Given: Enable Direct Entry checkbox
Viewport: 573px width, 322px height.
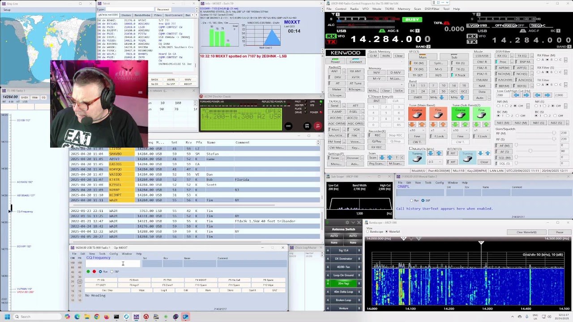Looking at the screenshot, I should click(370, 97).
